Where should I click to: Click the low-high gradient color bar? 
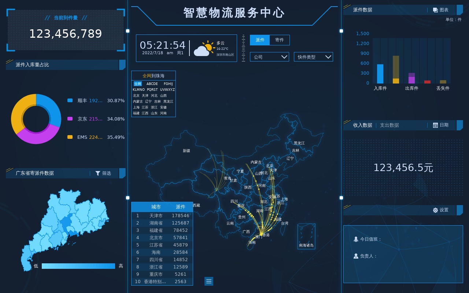point(78,266)
